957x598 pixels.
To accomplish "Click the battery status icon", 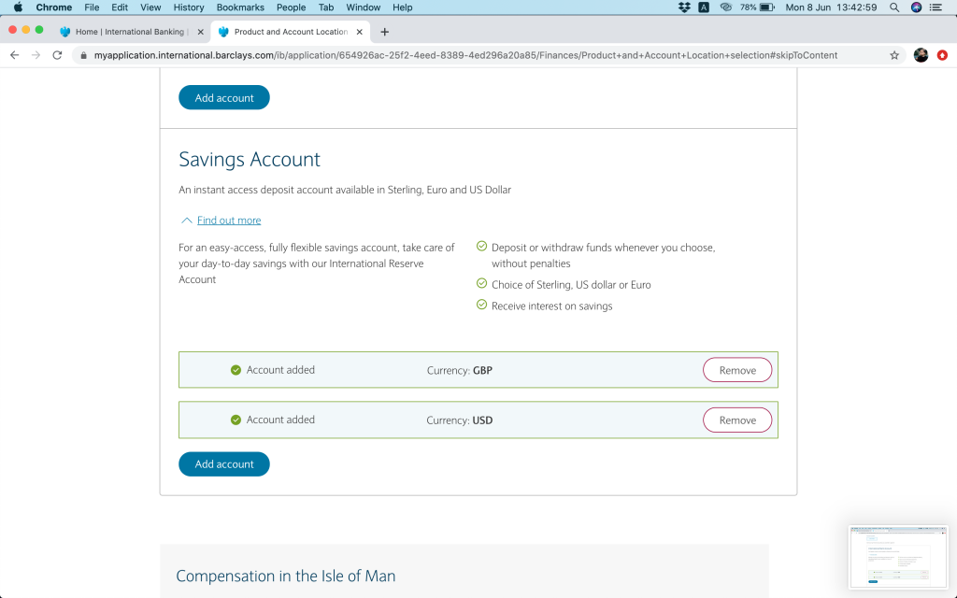I will [767, 7].
